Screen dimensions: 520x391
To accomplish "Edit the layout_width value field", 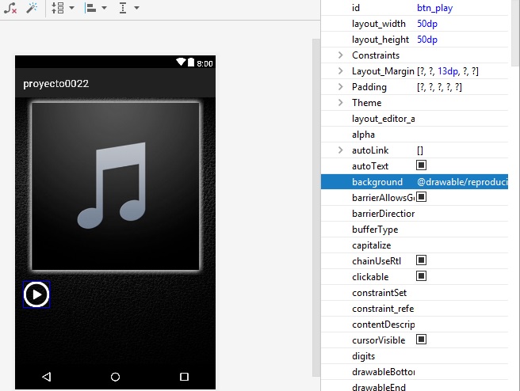I will click(x=460, y=24).
